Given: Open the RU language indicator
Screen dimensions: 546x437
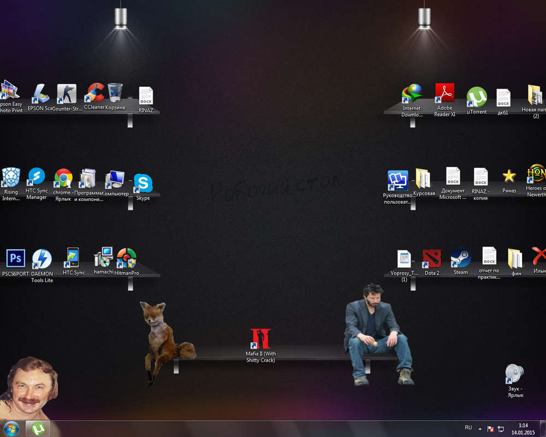Looking at the screenshot, I should click(468, 428).
